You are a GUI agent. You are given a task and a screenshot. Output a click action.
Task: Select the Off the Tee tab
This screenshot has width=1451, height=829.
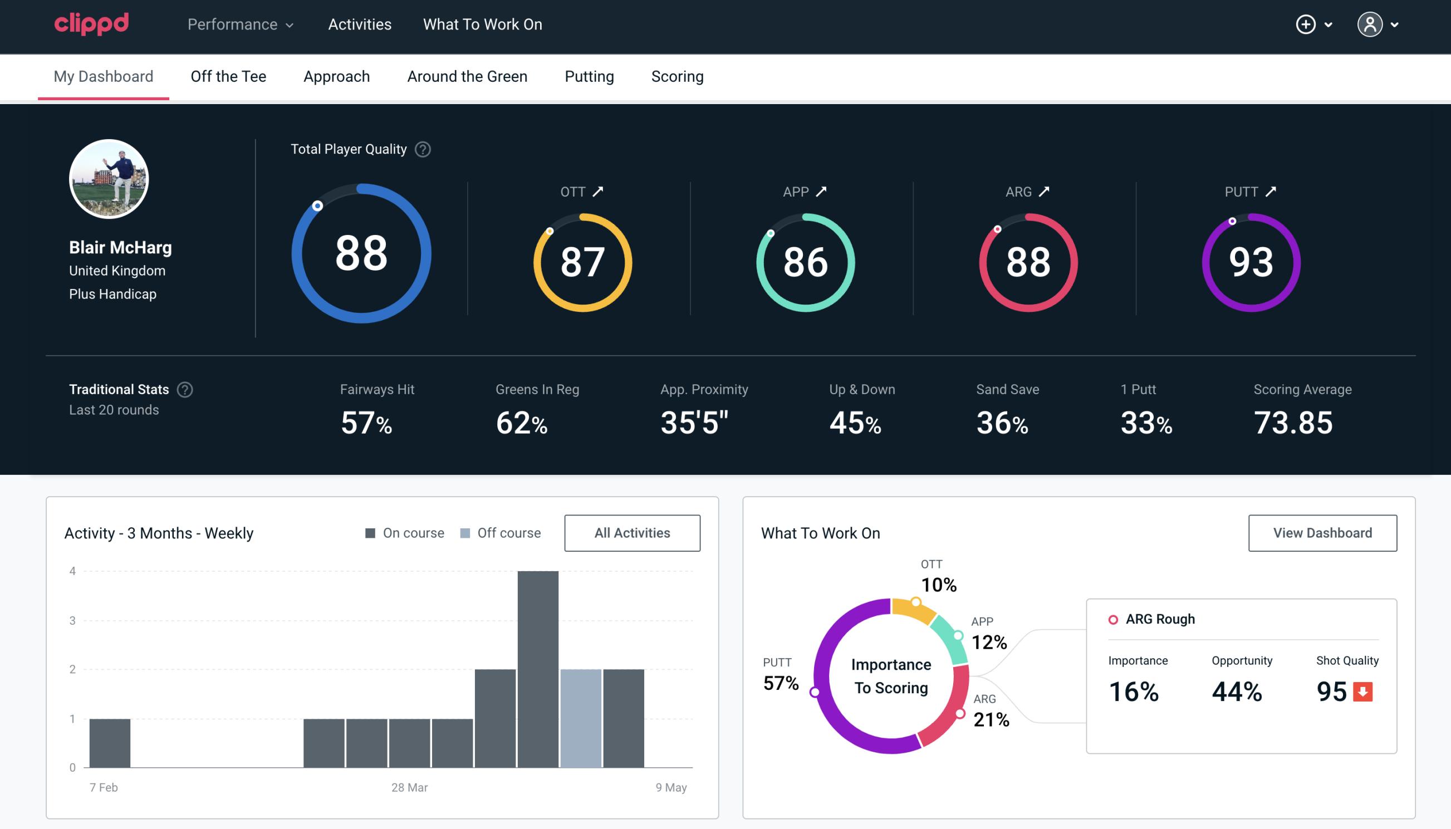(x=228, y=76)
